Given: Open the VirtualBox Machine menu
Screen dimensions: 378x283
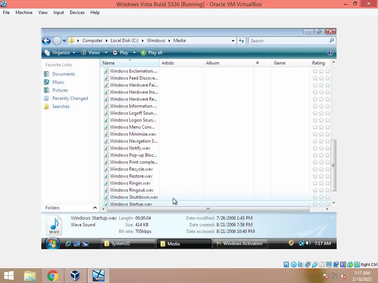Looking at the screenshot, I should pyautogui.click(x=24, y=13).
